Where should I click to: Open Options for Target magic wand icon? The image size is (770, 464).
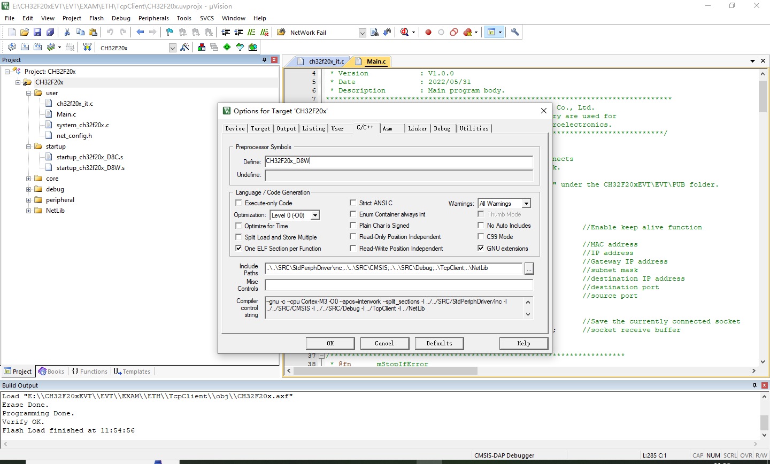184,47
